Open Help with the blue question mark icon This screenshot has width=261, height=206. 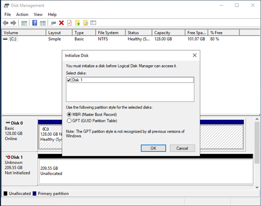(35, 23)
